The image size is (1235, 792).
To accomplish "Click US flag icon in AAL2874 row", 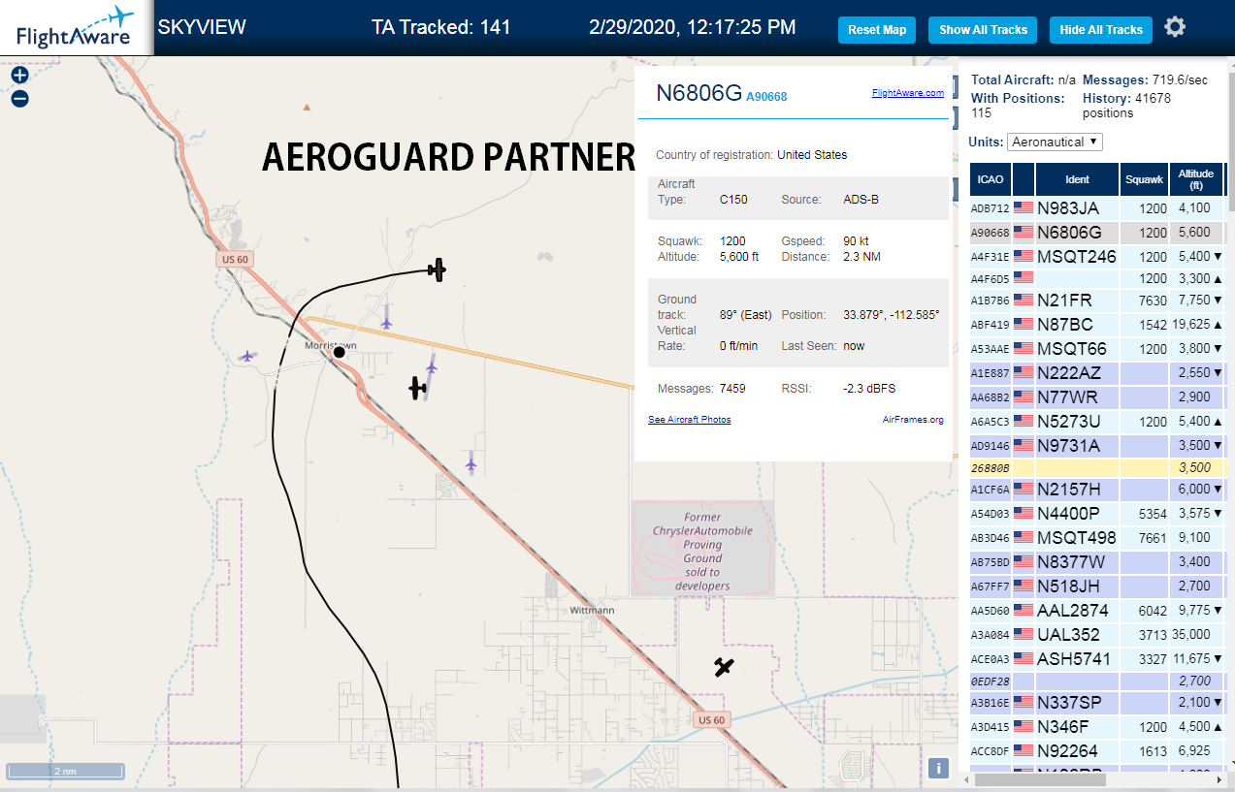I will point(1023,610).
